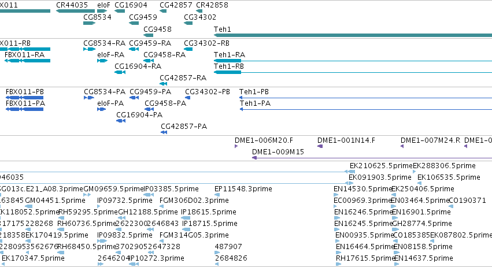
Task: Click the CG8534-RA transcript label
Action: (x=104, y=43)
